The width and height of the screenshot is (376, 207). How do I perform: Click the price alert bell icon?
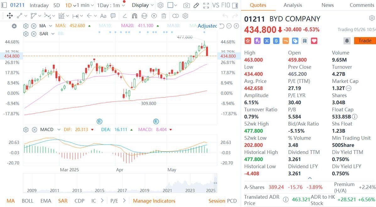[x=347, y=41]
